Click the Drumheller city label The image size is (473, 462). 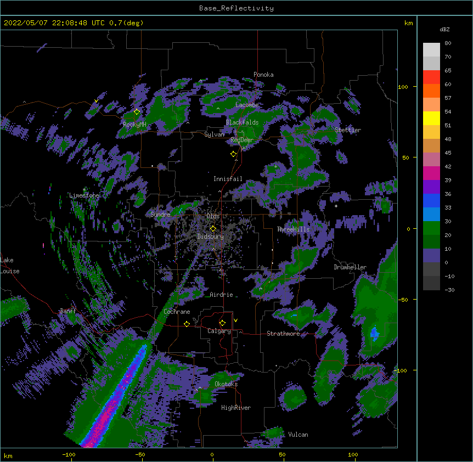click(x=350, y=267)
